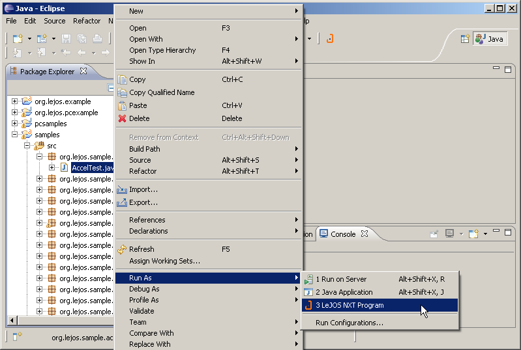
Task: Open the Build Path submenu
Action: (x=209, y=149)
